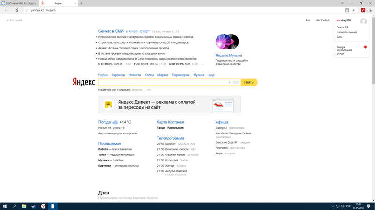Viewport: 375px width, 210px height.
Task: Click the browser back arrow
Action: [x=6, y=10]
